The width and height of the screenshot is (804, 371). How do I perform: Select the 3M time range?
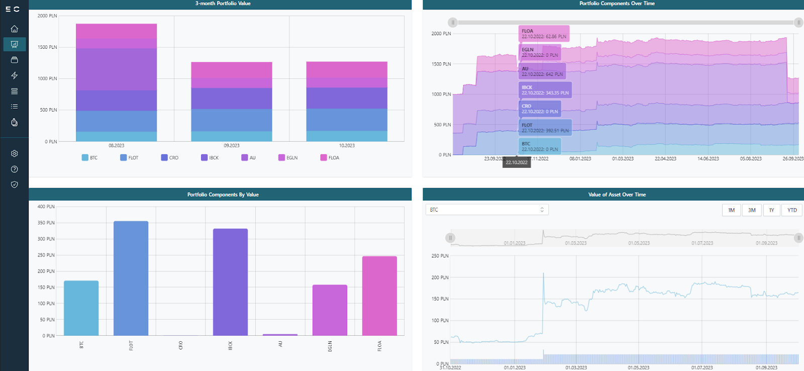pyautogui.click(x=752, y=210)
